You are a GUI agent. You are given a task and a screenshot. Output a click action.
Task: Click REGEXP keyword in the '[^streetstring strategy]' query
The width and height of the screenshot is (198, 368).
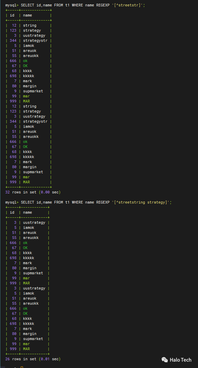(x=103, y=202)
